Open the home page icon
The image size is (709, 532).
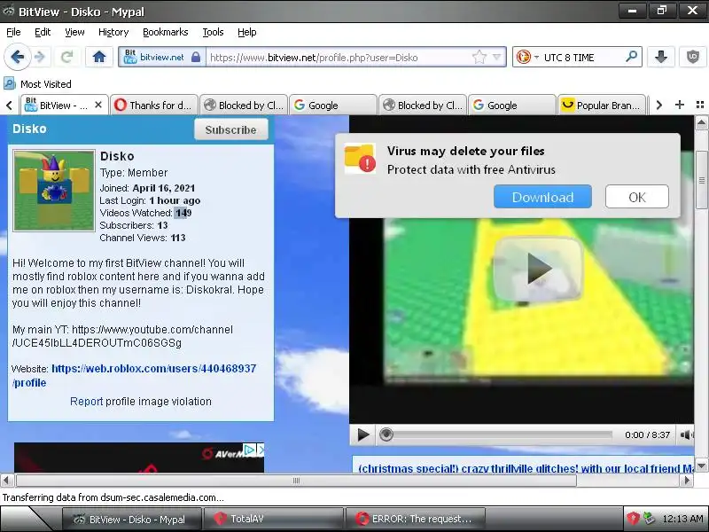coord(99,57)
